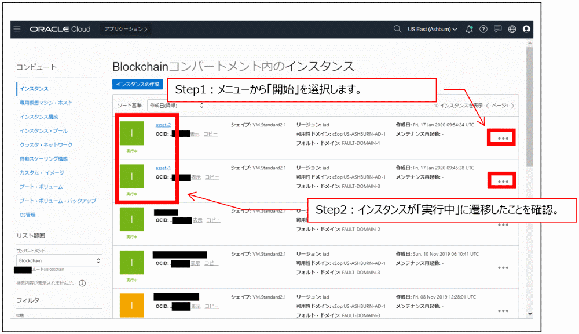Open the search magnifier icon

397,29
